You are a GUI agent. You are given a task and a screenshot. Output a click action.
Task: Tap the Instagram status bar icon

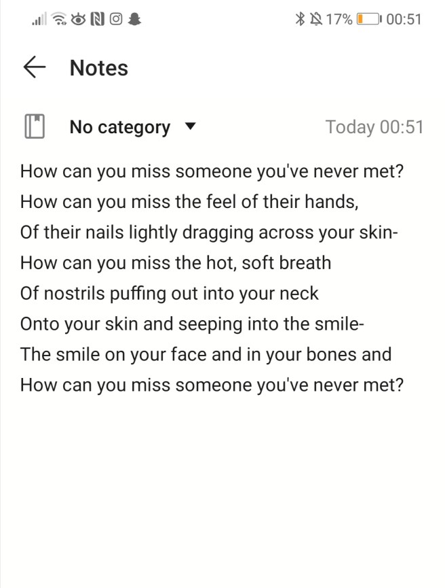coord(115,20)
